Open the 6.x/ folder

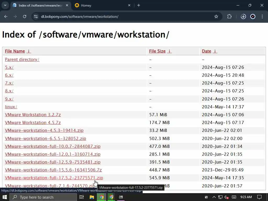tap(9, 75)
